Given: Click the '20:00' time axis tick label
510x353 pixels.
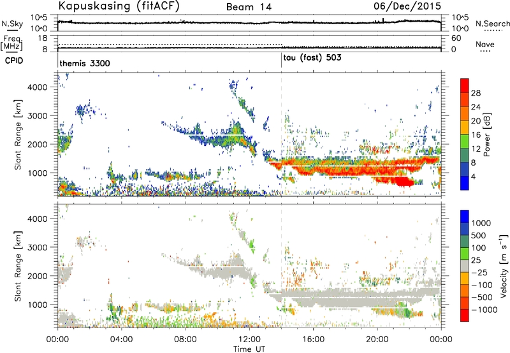Looking at the screenshot, I should (x=377, y=340).
